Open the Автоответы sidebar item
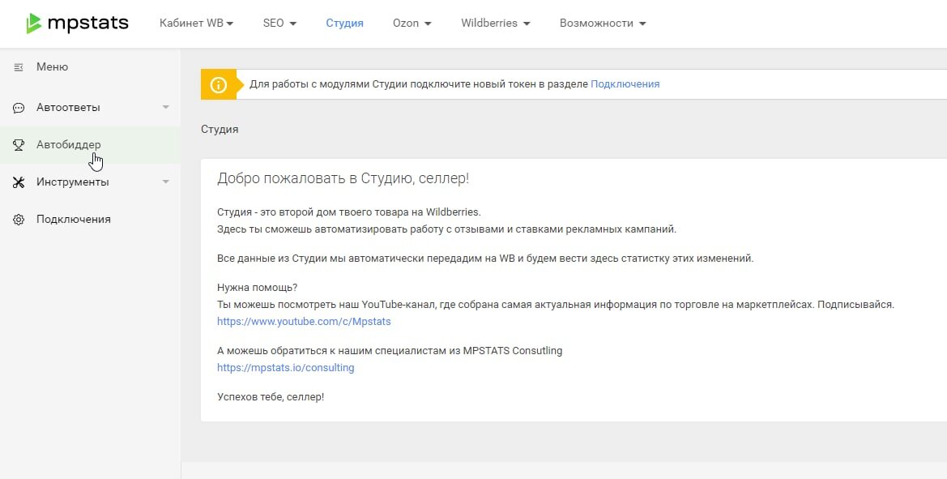 (x=91, y=108)
